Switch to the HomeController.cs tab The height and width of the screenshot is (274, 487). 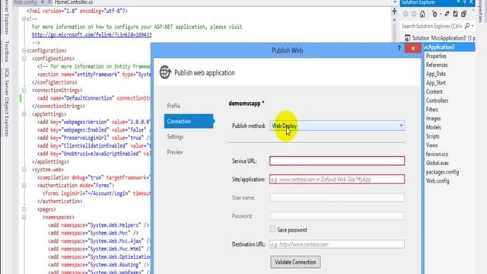click(74, 2)
